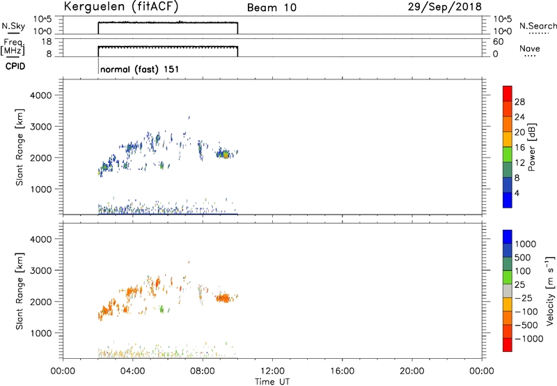This screenshot has height=386, width=557.
Task: Pick the red bottom velocity colorbar segment
Action: point(508,345)
